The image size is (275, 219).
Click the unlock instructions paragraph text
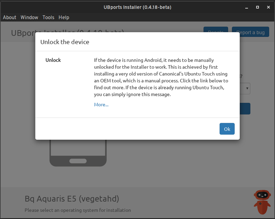(161, 77)
